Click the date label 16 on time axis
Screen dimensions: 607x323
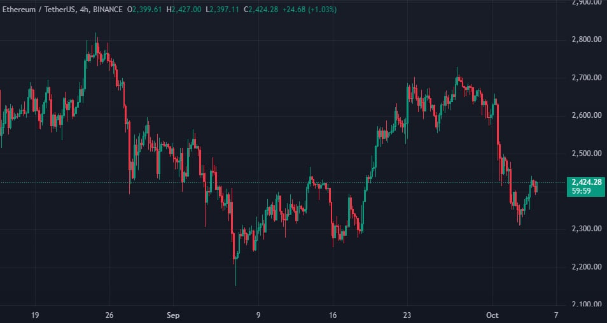332,315
